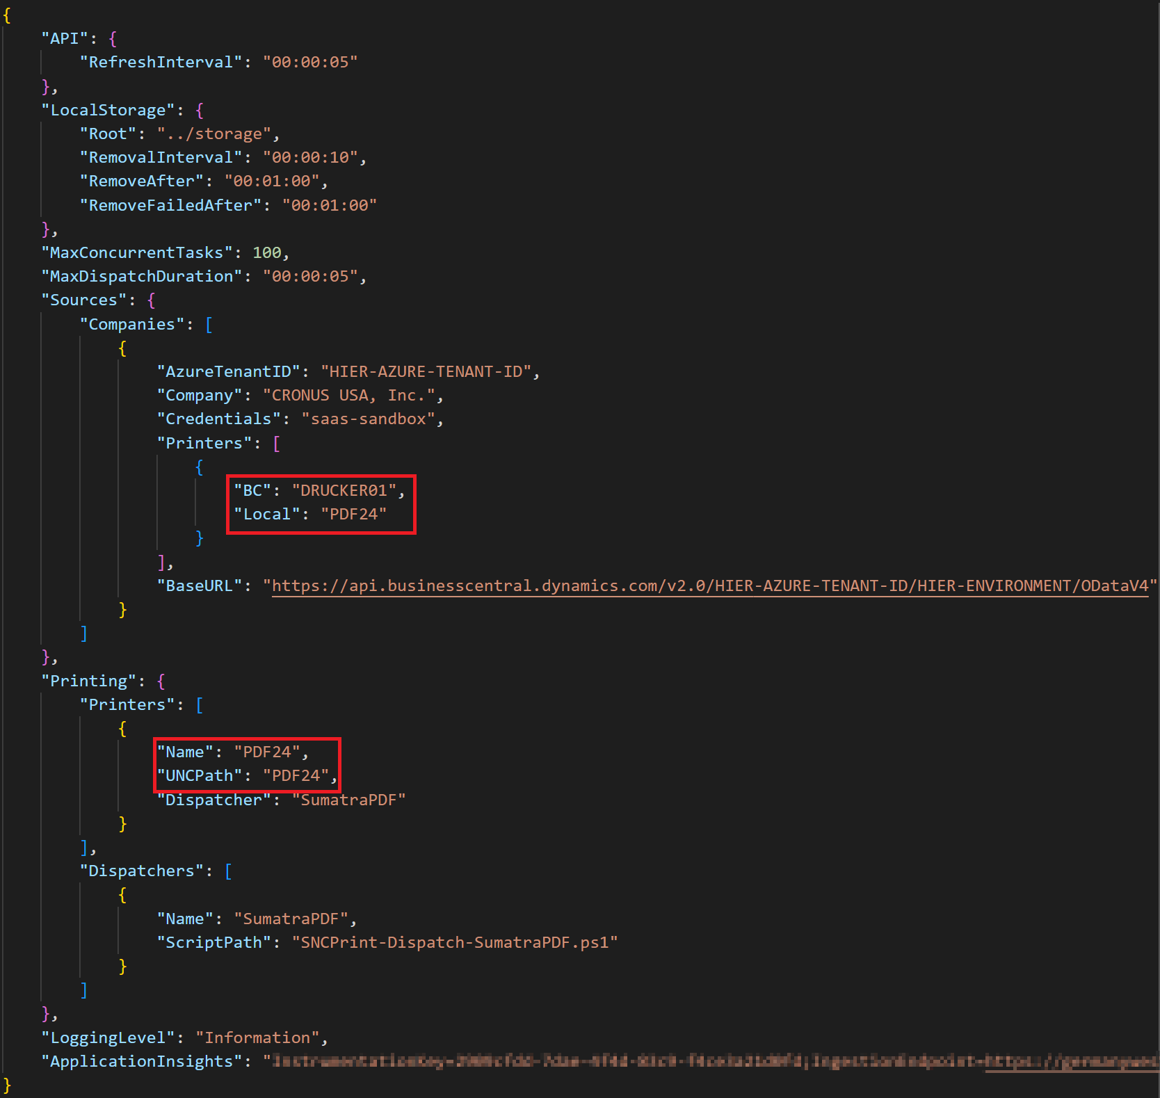Click the "SNCPrint-Dispatch-SumatraPDF.ps1" script value
This screenshot has height=1098, width=1160.
click(454, 943)
